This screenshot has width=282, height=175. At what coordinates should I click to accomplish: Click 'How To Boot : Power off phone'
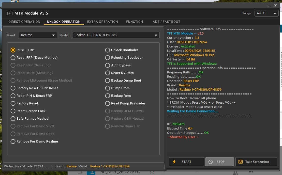click(191, 98)
